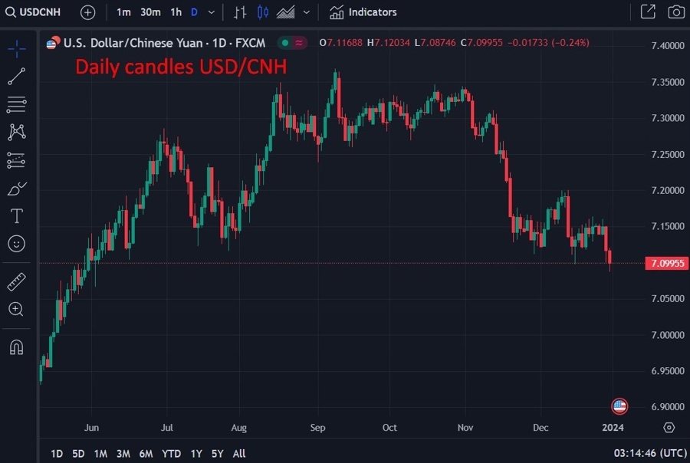
Task: Expand the chart style dropdown arrow
Action: pos(307,12)
